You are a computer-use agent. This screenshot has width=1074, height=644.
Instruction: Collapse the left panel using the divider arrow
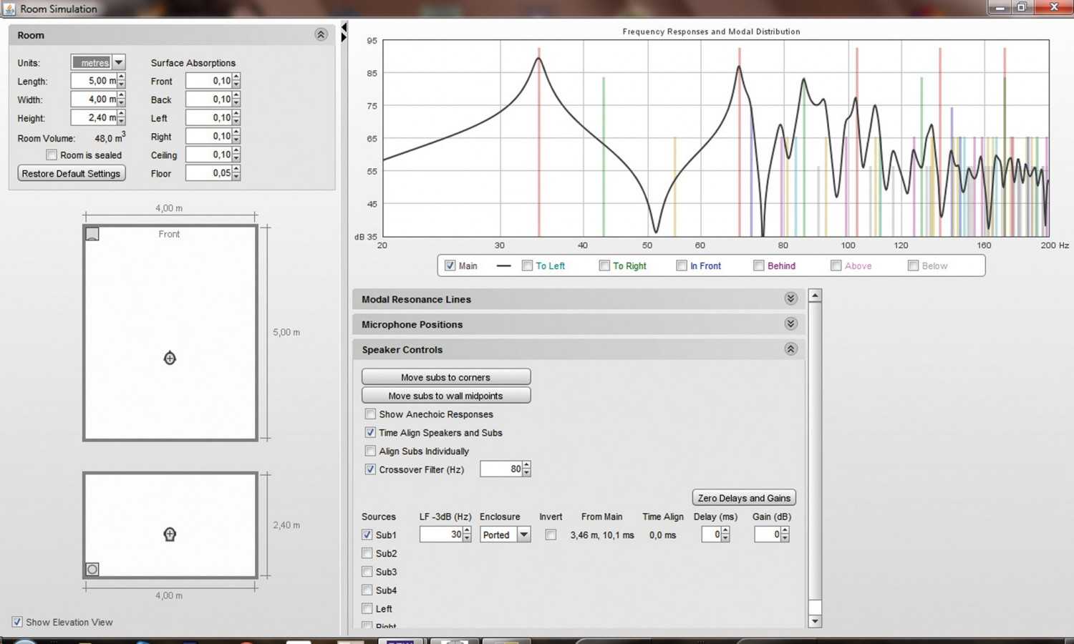coord(344,28)
